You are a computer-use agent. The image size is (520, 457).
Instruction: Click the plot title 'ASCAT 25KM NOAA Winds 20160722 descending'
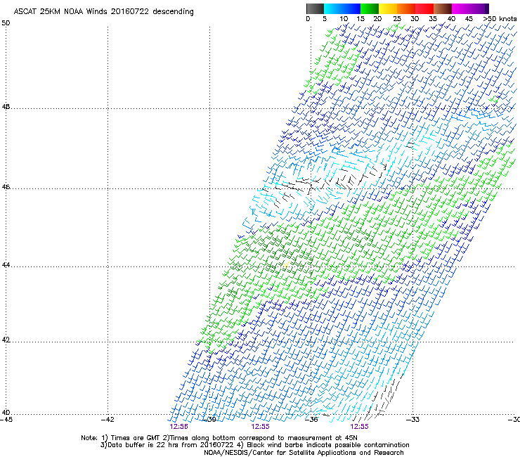coord(103,12)
